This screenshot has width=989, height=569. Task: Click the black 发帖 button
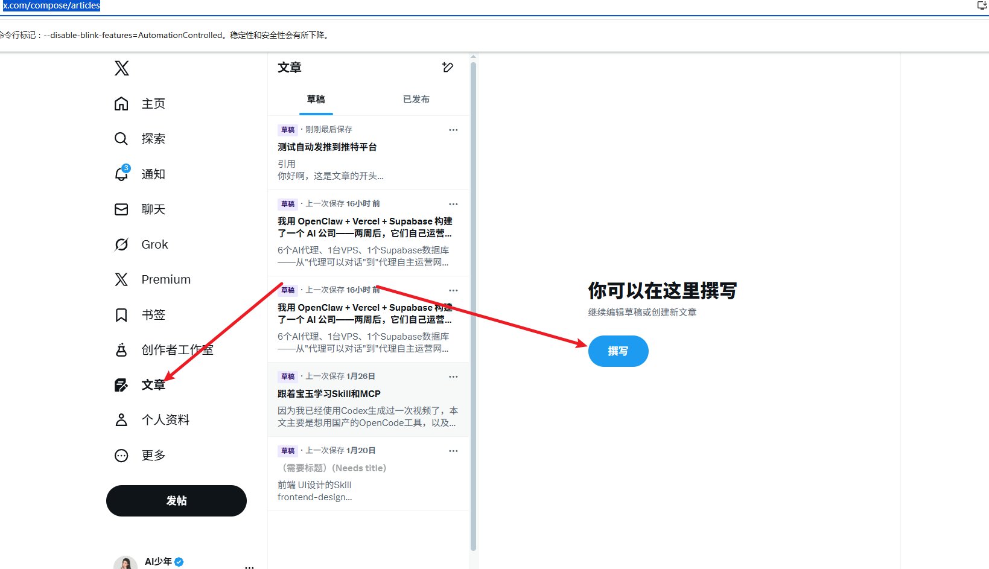[176, 501]
